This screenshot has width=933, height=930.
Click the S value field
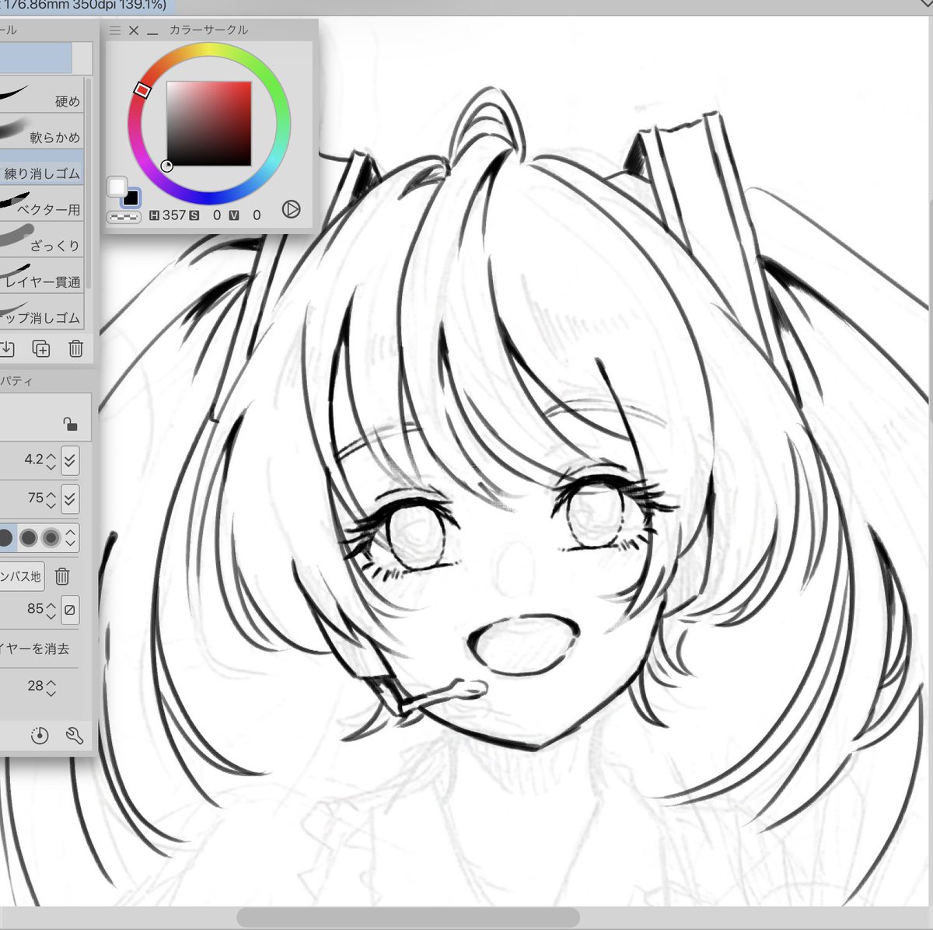coord(215,215)
